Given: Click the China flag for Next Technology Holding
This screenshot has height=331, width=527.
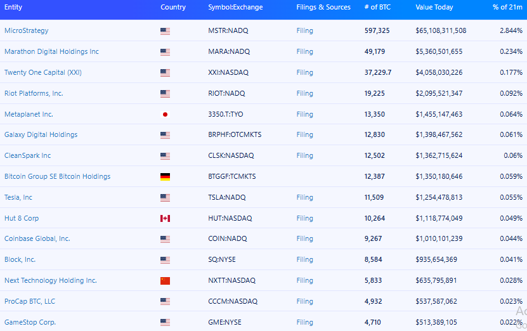Looking at the screenshot, I should point(165,281).
